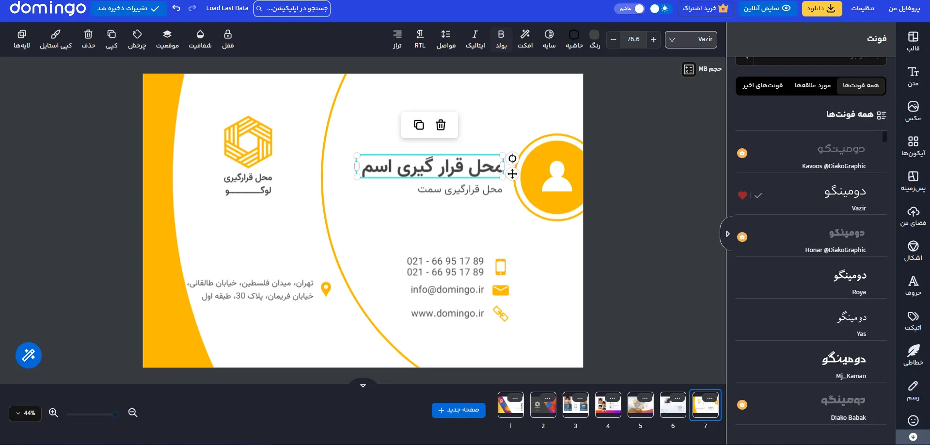The height and width of the screenshot is (445, 930).
Task: Click خرید اشتراک subscription button
Action: click(x=705, y=8)
